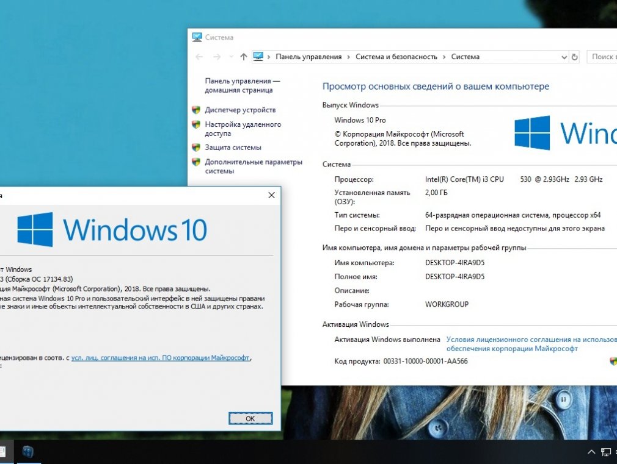Expand the address bar history dropdown
Screen dimensions: 617x464
pyautogui.click(x=564, y=57)
